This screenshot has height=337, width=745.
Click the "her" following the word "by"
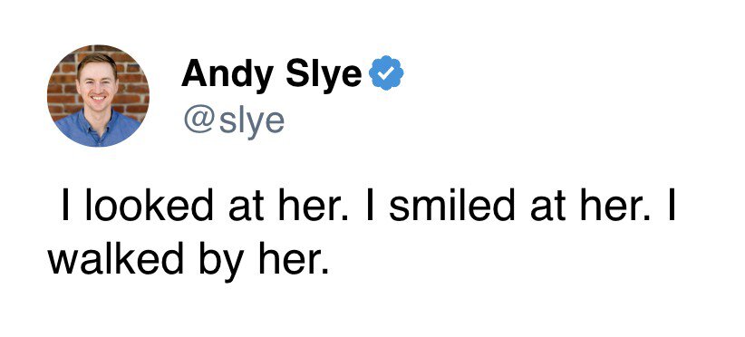[x=289, y=259]
